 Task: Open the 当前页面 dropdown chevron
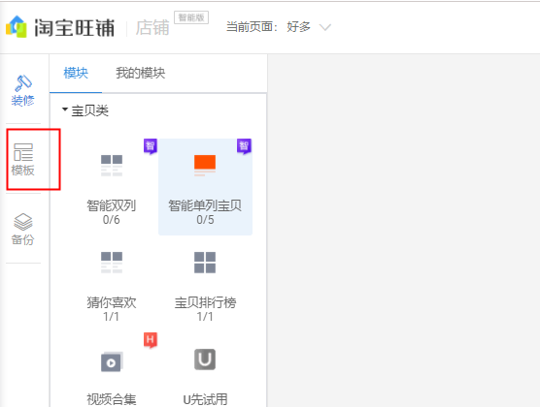coord(325,27)
